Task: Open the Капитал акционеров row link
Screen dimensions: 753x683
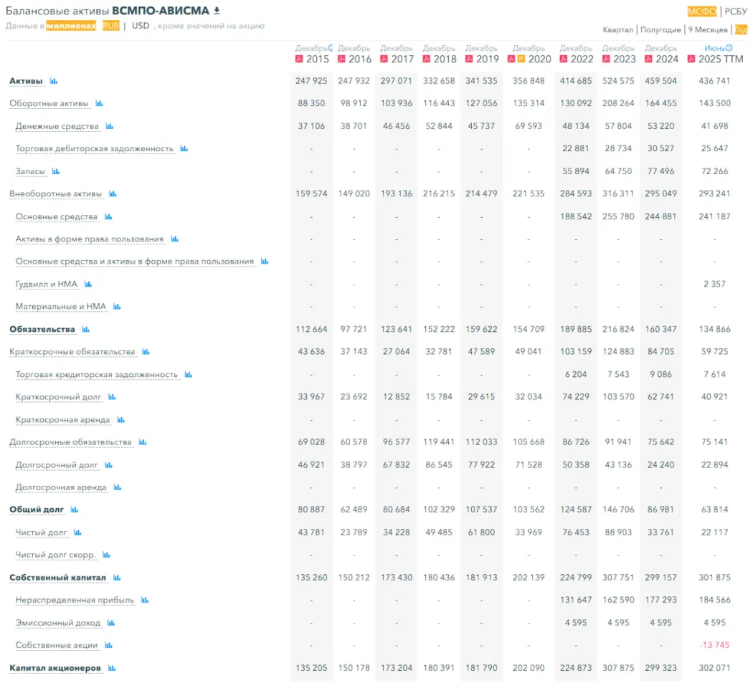Action: click(x=55, y=668)
